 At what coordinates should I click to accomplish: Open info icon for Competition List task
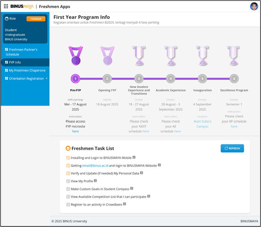tap(149, 196)
